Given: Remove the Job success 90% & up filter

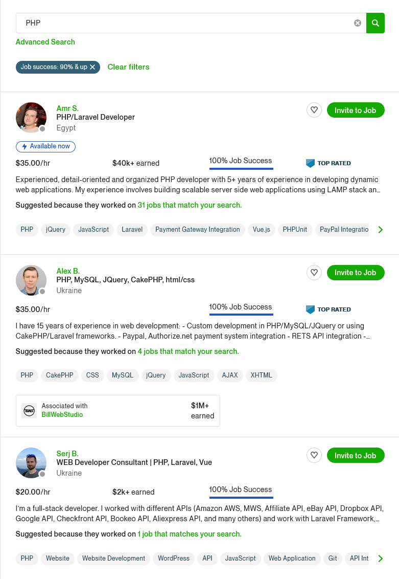Looking at the screenshot, I should tap(92, 67).
